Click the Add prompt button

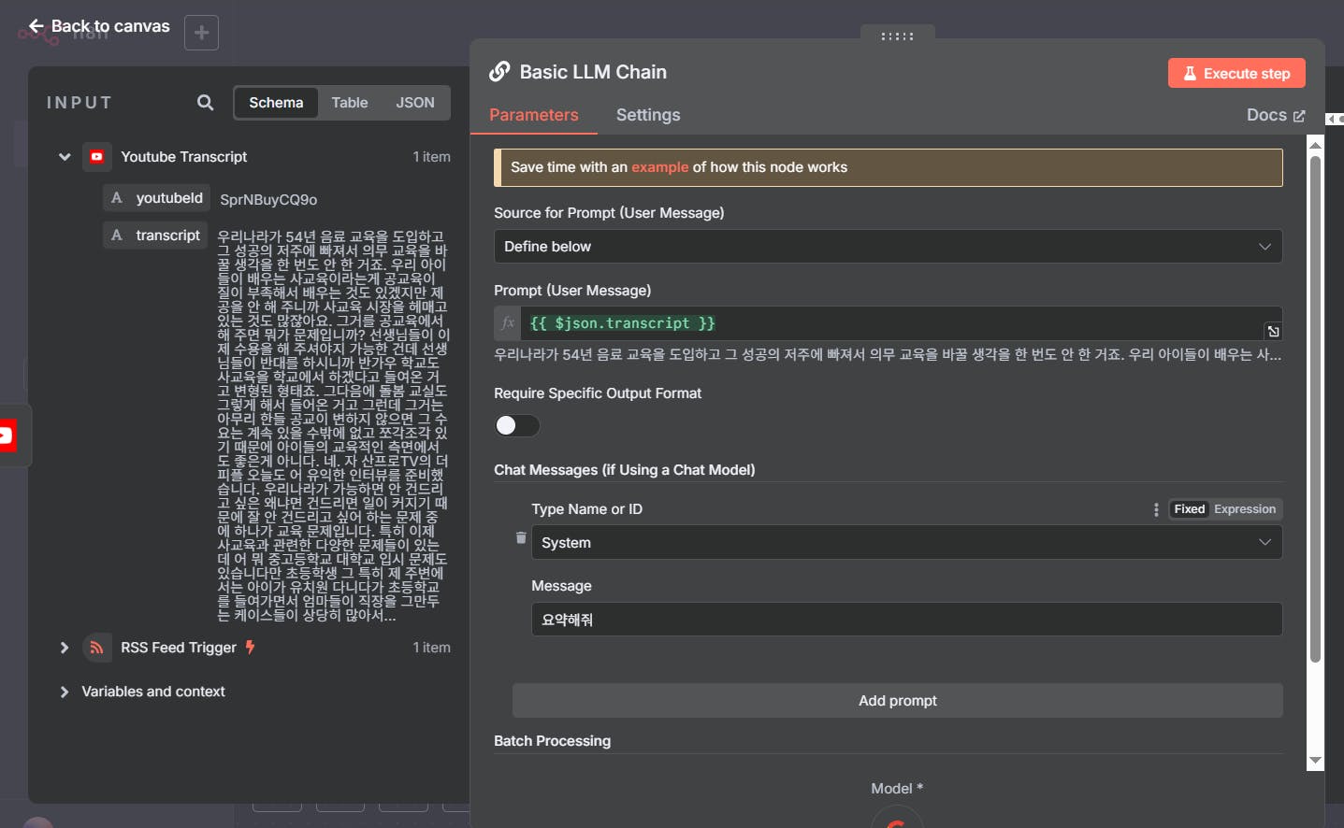coord(897,701)
